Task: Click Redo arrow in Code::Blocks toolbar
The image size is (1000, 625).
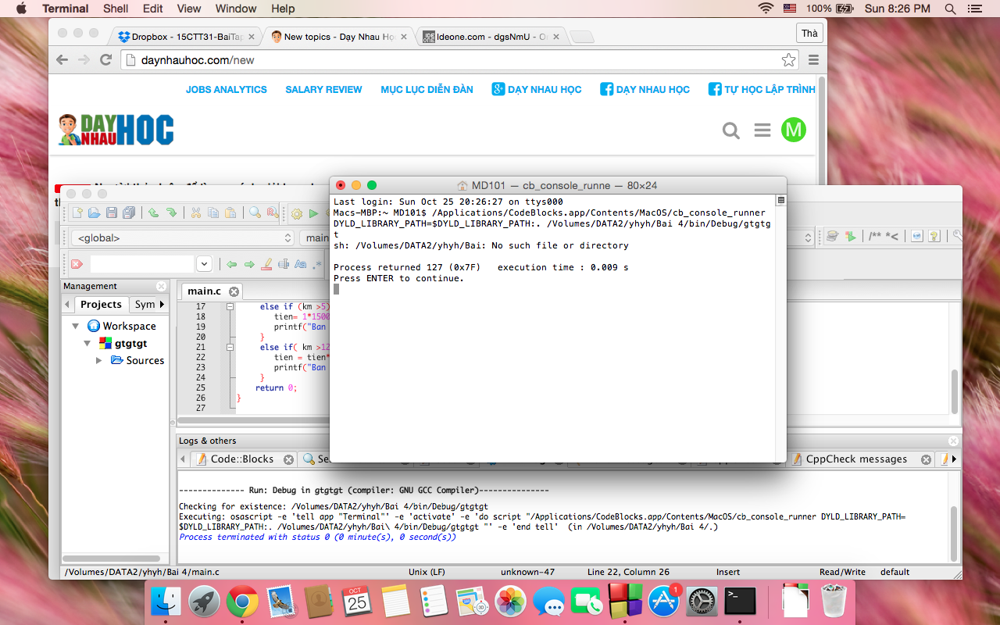Action: (x=171, y=212)
